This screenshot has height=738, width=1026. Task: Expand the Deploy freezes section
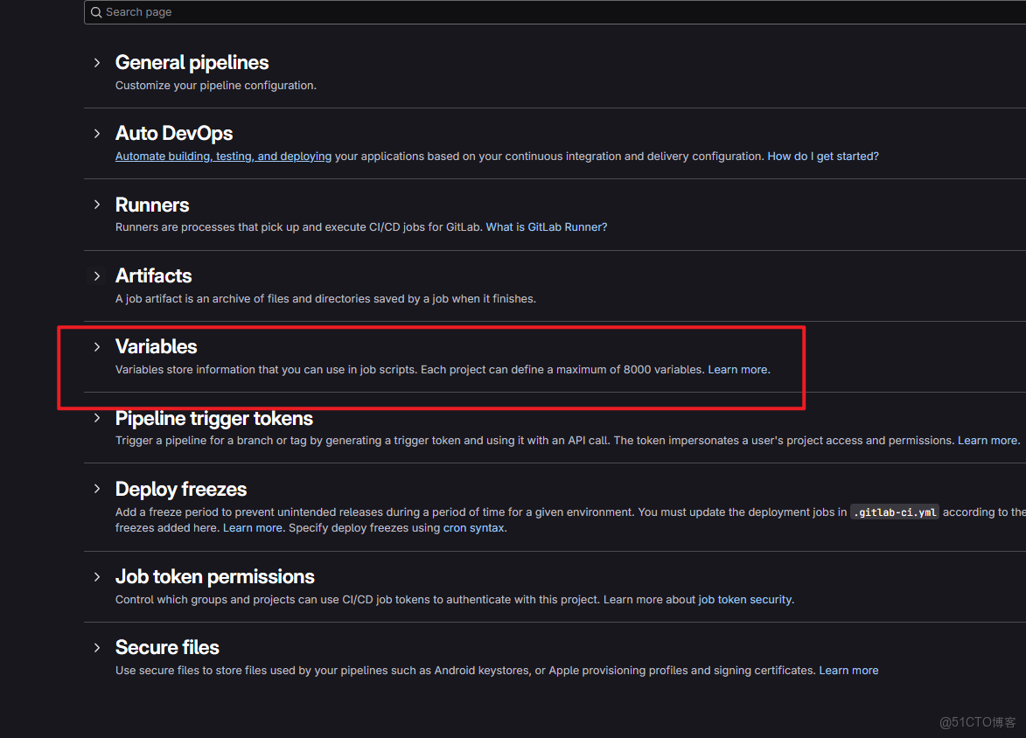tap(96, 489)
